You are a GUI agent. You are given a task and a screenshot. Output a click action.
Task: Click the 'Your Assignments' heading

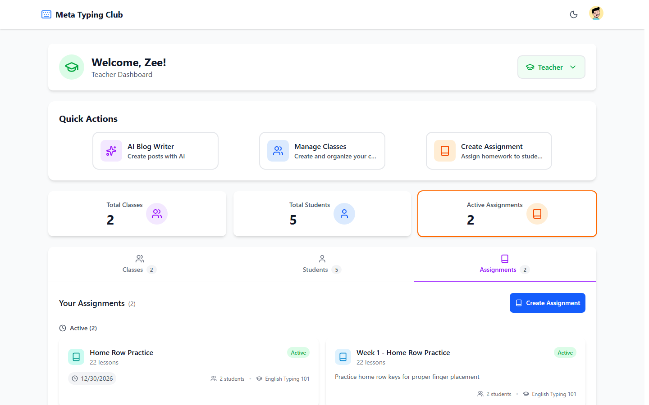(92, 303)
